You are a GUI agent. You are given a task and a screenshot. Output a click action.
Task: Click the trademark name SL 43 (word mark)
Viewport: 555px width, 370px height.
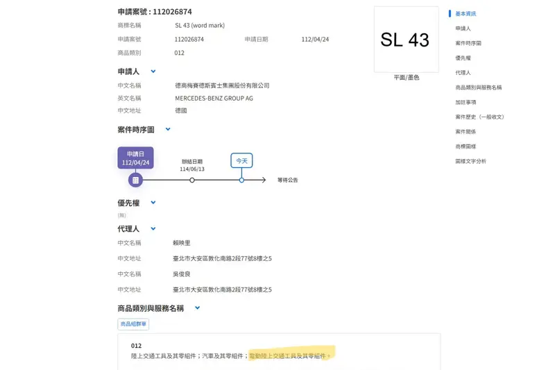point(200,26)
